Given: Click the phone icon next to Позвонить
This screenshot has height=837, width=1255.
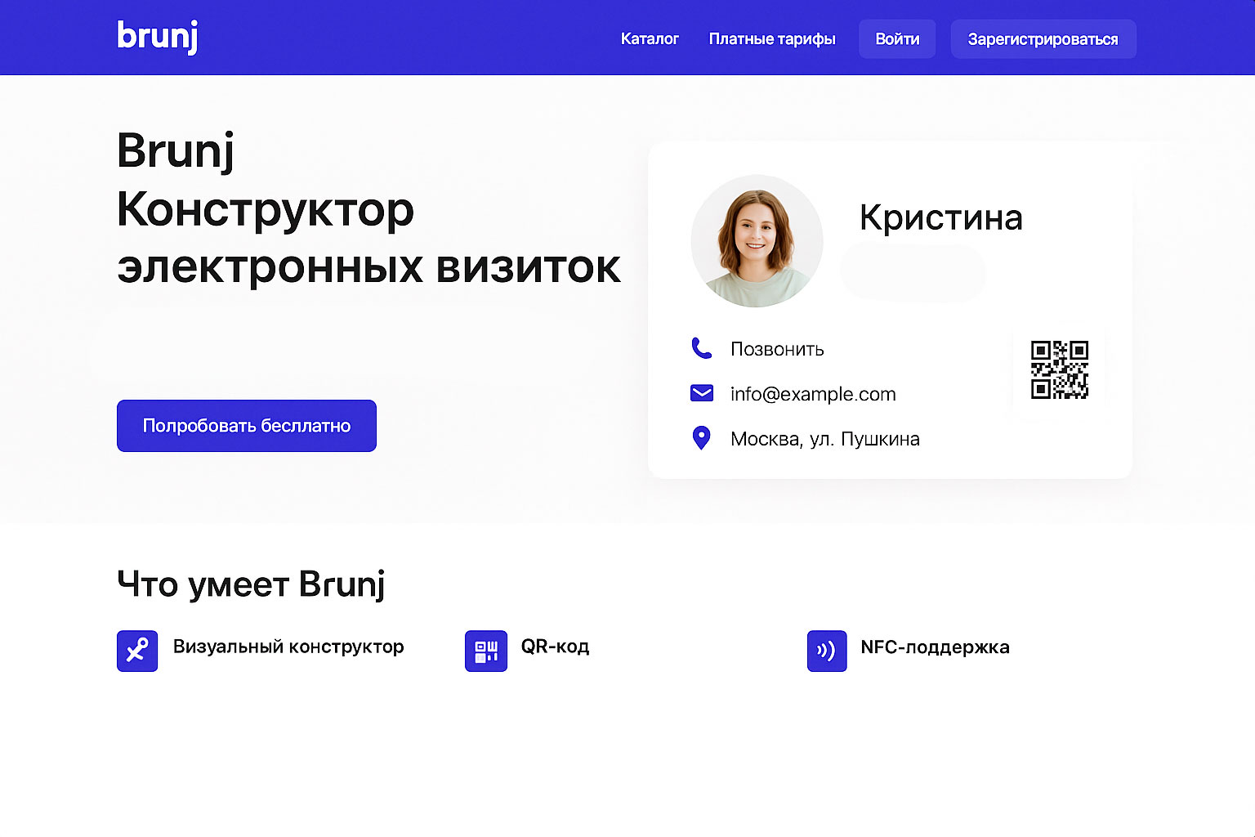Looking at the screenshot, I should (701, 348).
